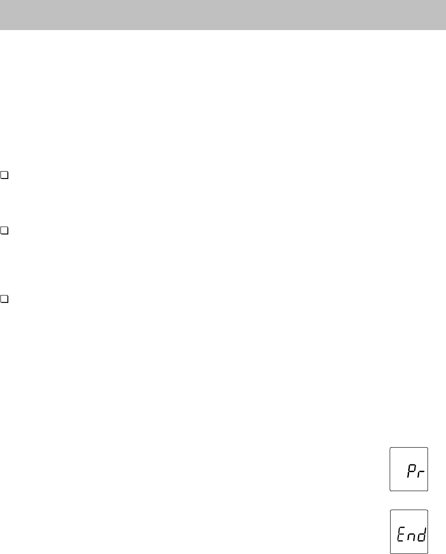Tick the third checkbox in the list
The width and height of the screenshot is (446, 554).
click(x=4, y=299)
